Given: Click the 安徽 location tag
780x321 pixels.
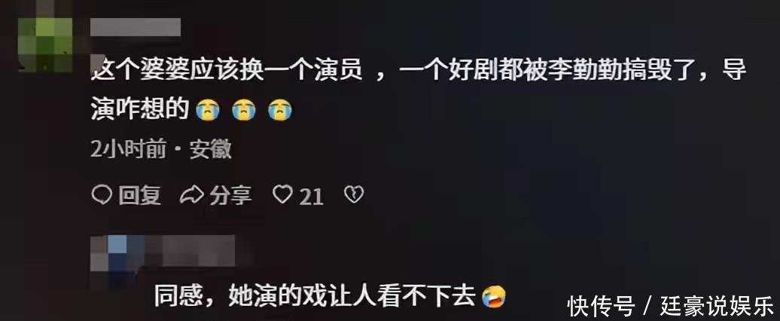Looking at the screenshot, I should coord(210,148).
